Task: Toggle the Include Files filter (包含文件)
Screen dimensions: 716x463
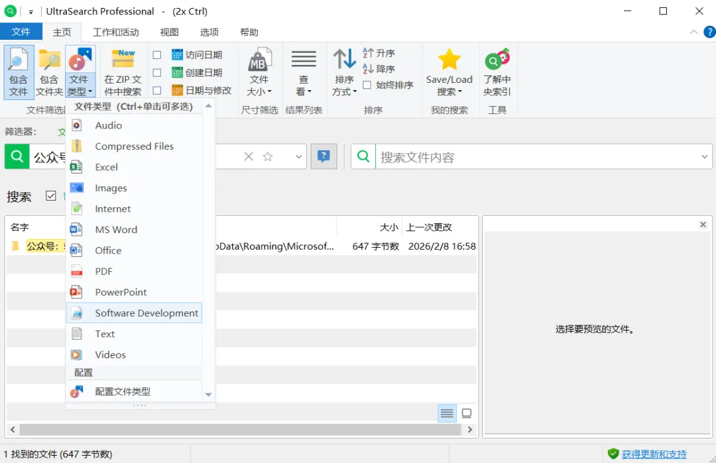Action: (x=19, y=72)
